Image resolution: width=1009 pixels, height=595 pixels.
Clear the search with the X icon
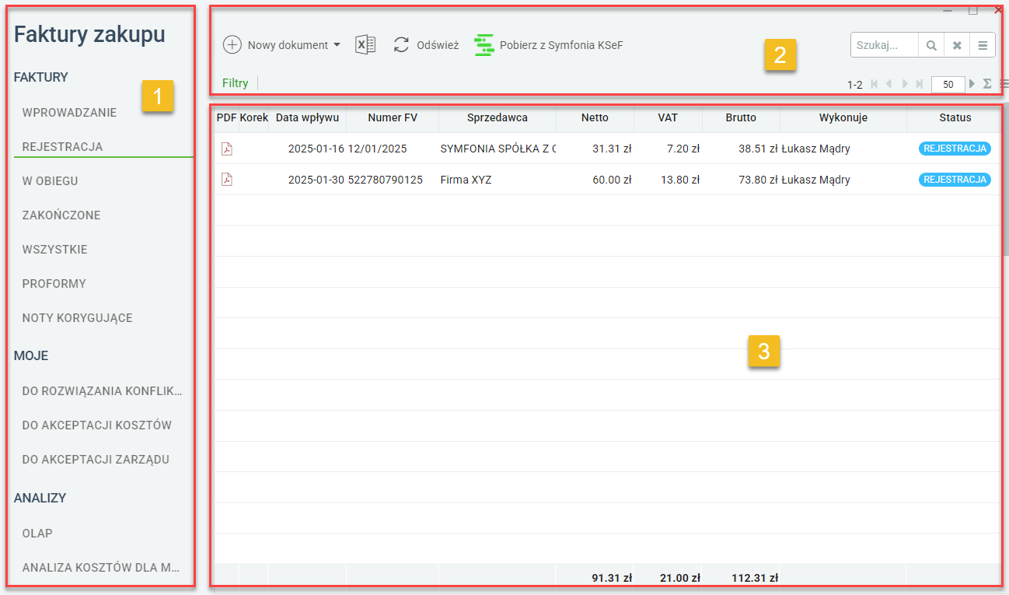click(x=957, y=46)
